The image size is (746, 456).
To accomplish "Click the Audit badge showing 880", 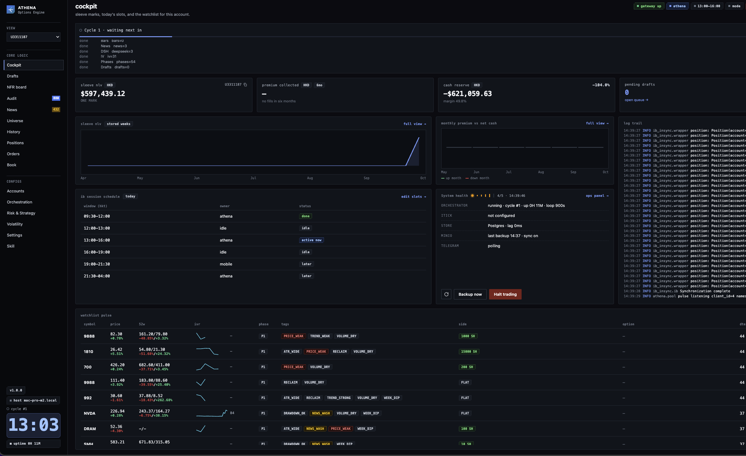I will (56, 98).
